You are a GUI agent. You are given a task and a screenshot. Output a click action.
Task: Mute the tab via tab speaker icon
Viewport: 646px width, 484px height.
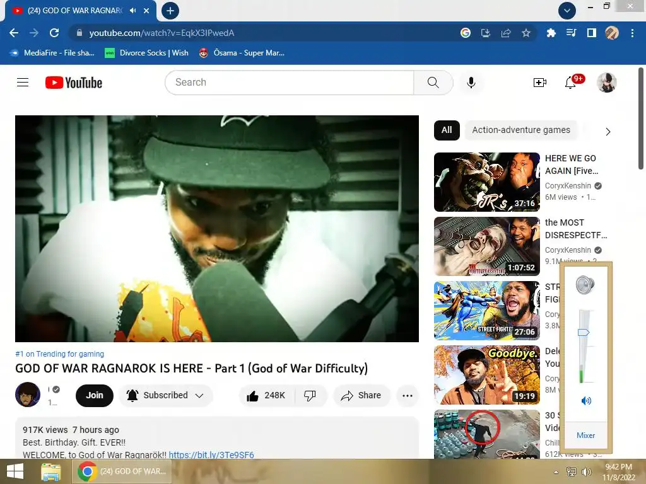click(132, 11)
